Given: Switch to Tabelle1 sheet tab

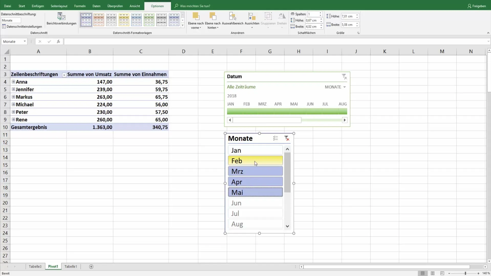Looking at the screenshot, I should (x=71, y=267).
